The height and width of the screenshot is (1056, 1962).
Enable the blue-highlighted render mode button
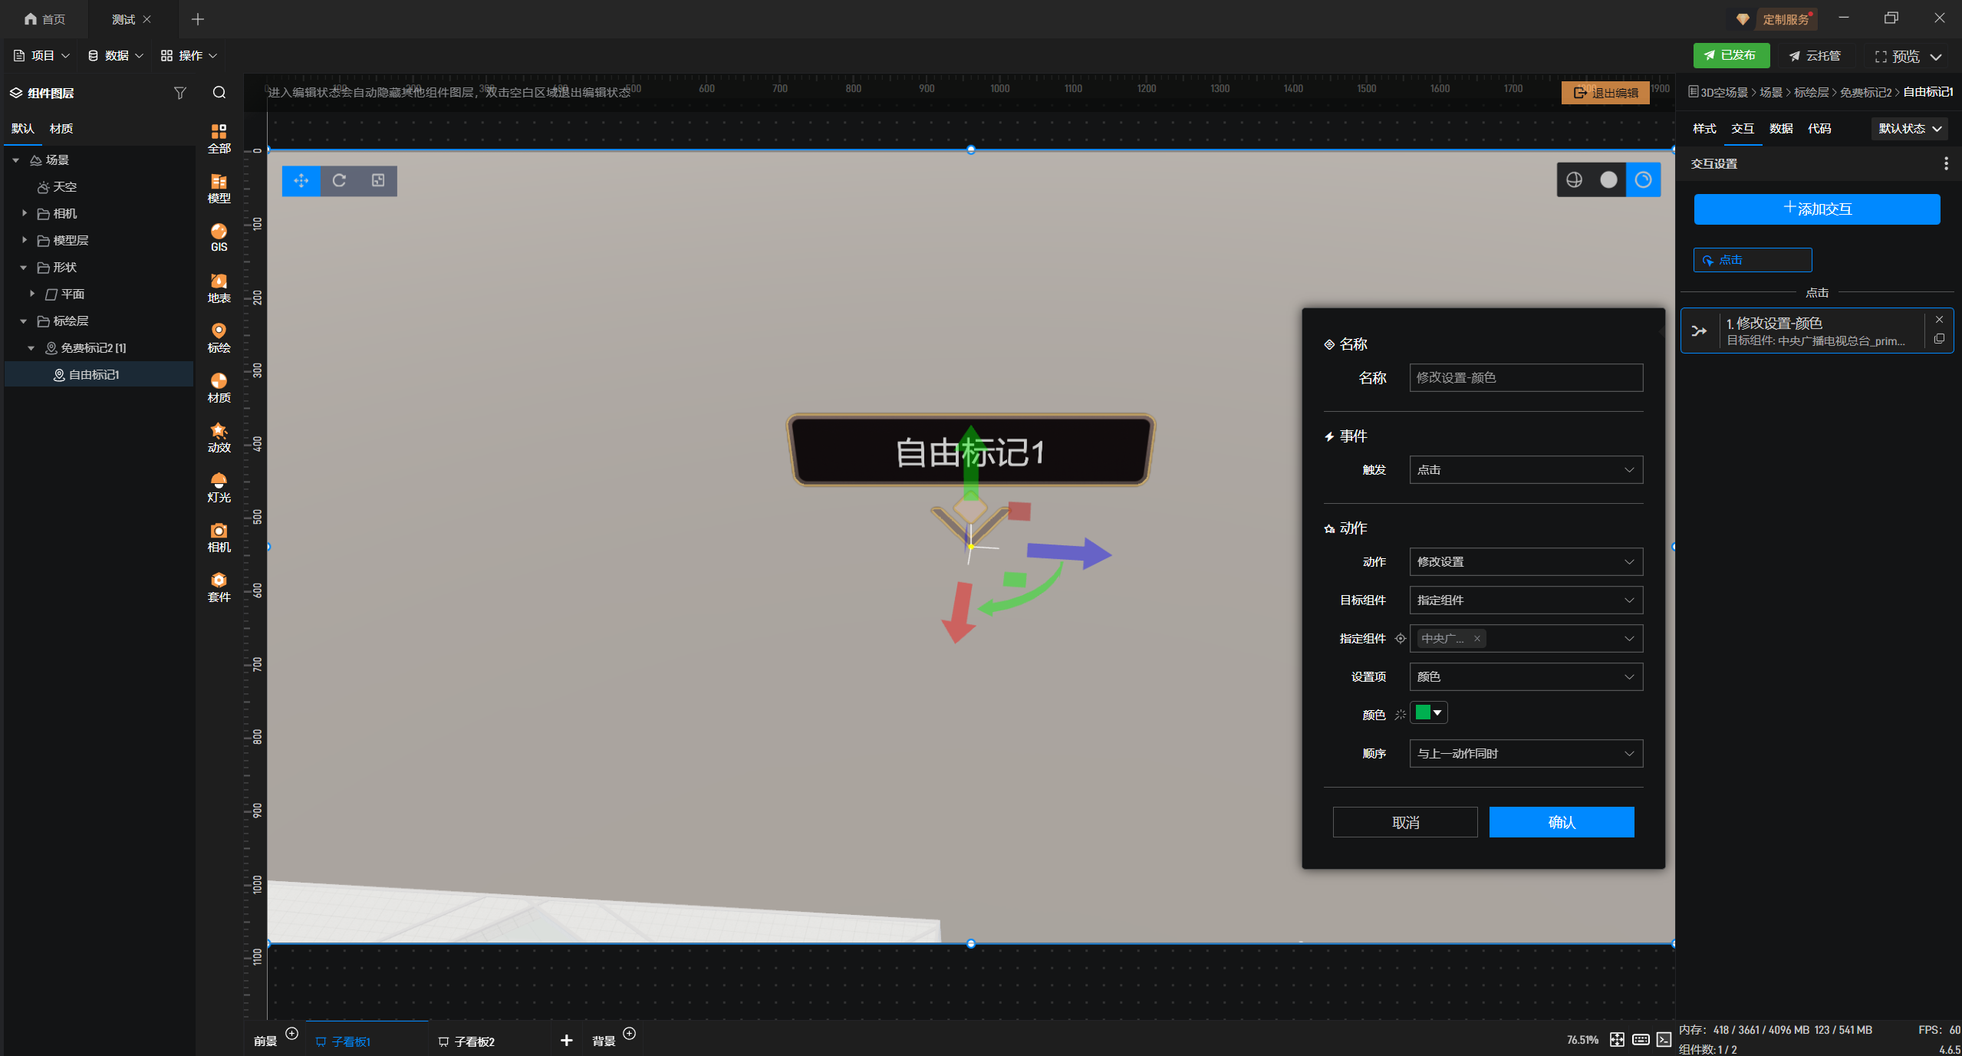(1643, 179)
